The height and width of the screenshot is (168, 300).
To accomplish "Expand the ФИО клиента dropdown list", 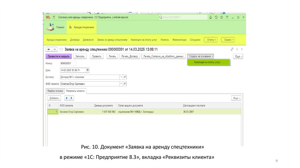I will coord(121,84).
